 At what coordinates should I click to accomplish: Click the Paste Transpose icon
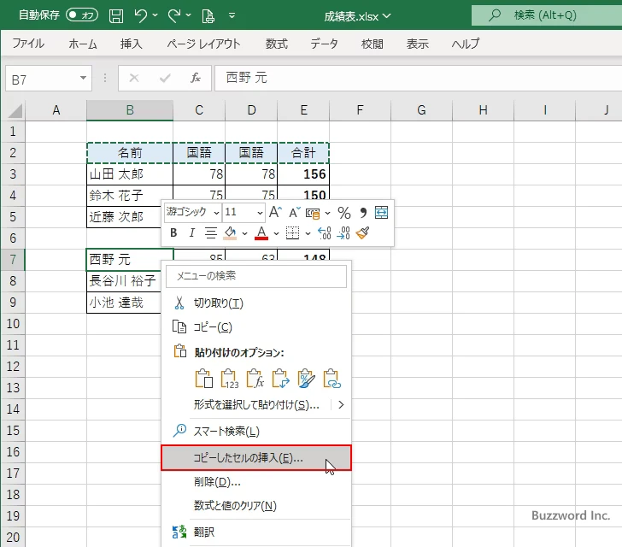(280, 379)
